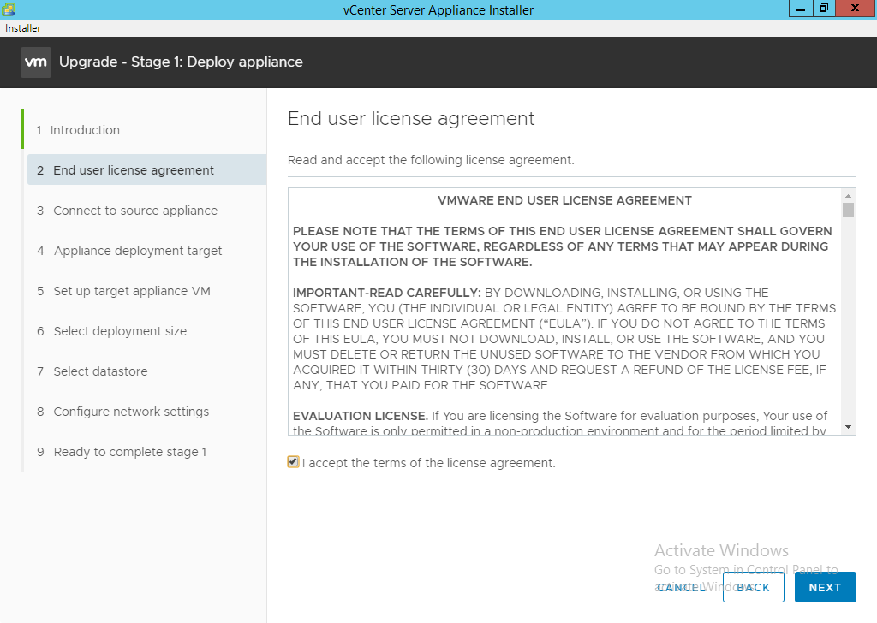Close the vCenter Server Appliance Installer window
Screen dimensions: 877x623
click(x=856, y=9)
